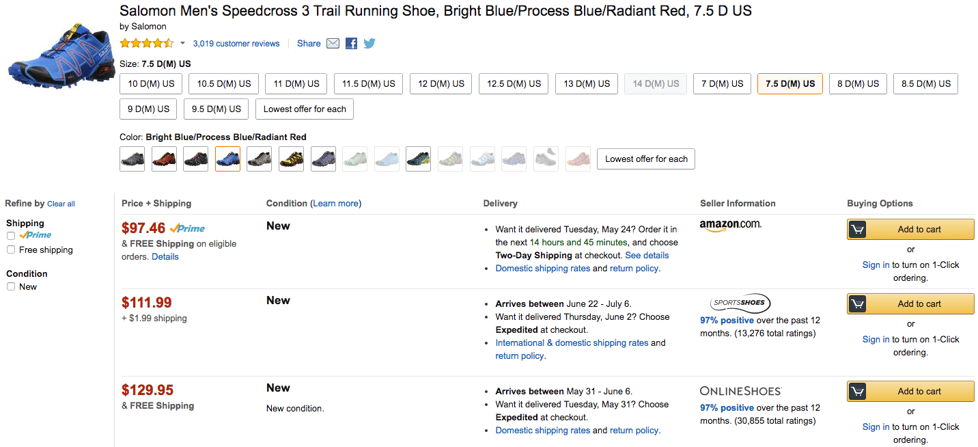
Task: Check the New condition filter
Action: click(x=11, y=287)
